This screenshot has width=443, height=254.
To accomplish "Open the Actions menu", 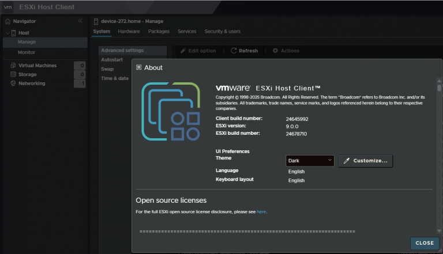I will coord(286,51).
